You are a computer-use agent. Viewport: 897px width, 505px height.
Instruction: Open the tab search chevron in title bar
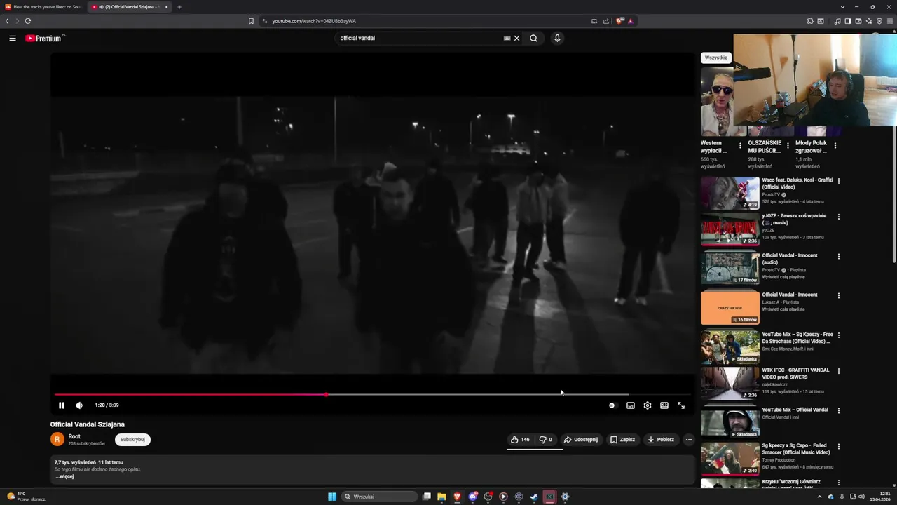842,7
